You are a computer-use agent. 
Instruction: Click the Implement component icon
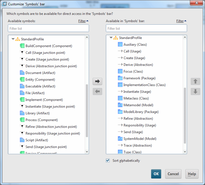(x=22, y=100)
